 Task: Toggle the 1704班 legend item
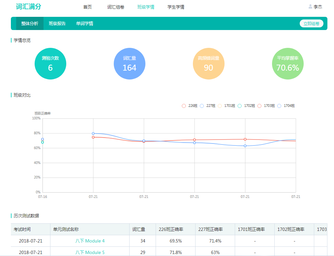tap(286, 106)
